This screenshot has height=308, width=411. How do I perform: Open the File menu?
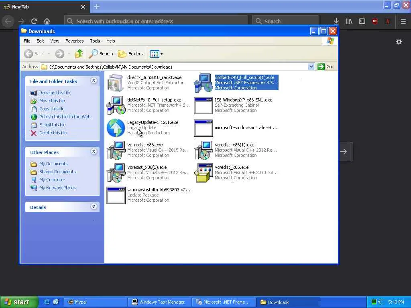pyautogui.click(x=27, y=41)
